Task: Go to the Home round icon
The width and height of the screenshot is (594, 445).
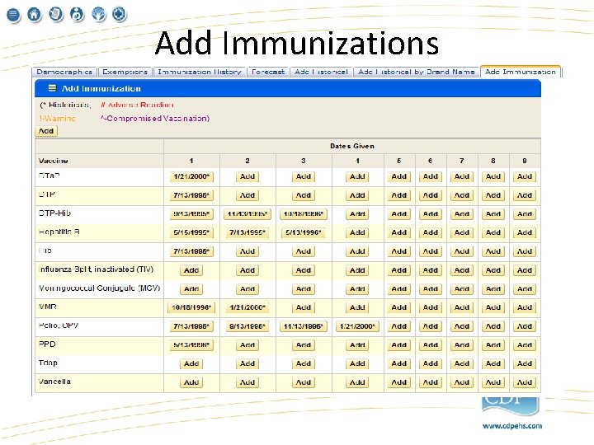Action: click(x=35, y=15)
